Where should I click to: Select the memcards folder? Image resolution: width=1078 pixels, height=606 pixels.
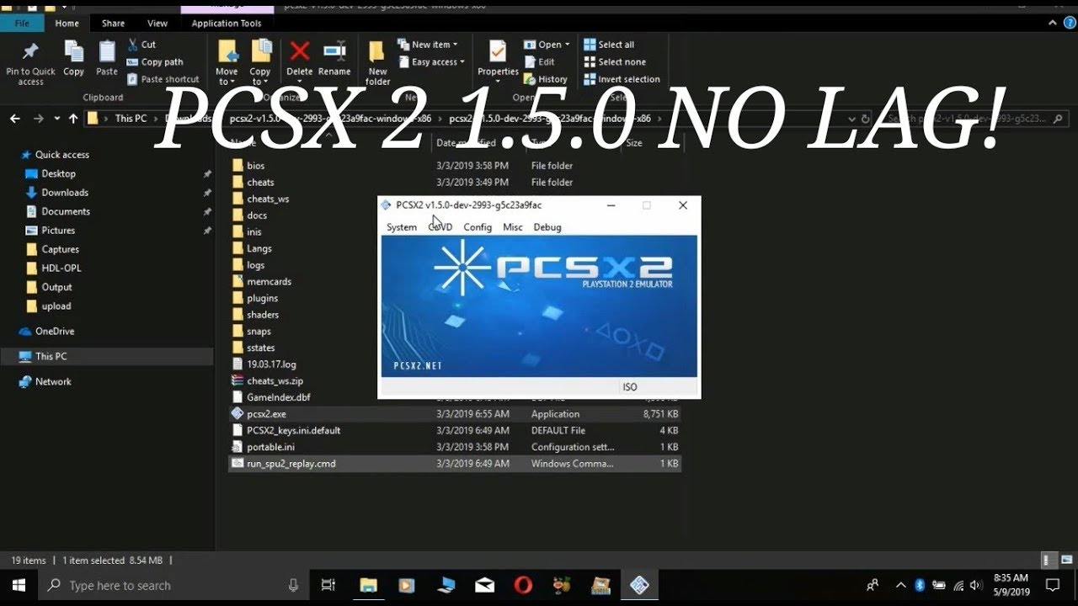pyautogui.click(x=269, y=281)
